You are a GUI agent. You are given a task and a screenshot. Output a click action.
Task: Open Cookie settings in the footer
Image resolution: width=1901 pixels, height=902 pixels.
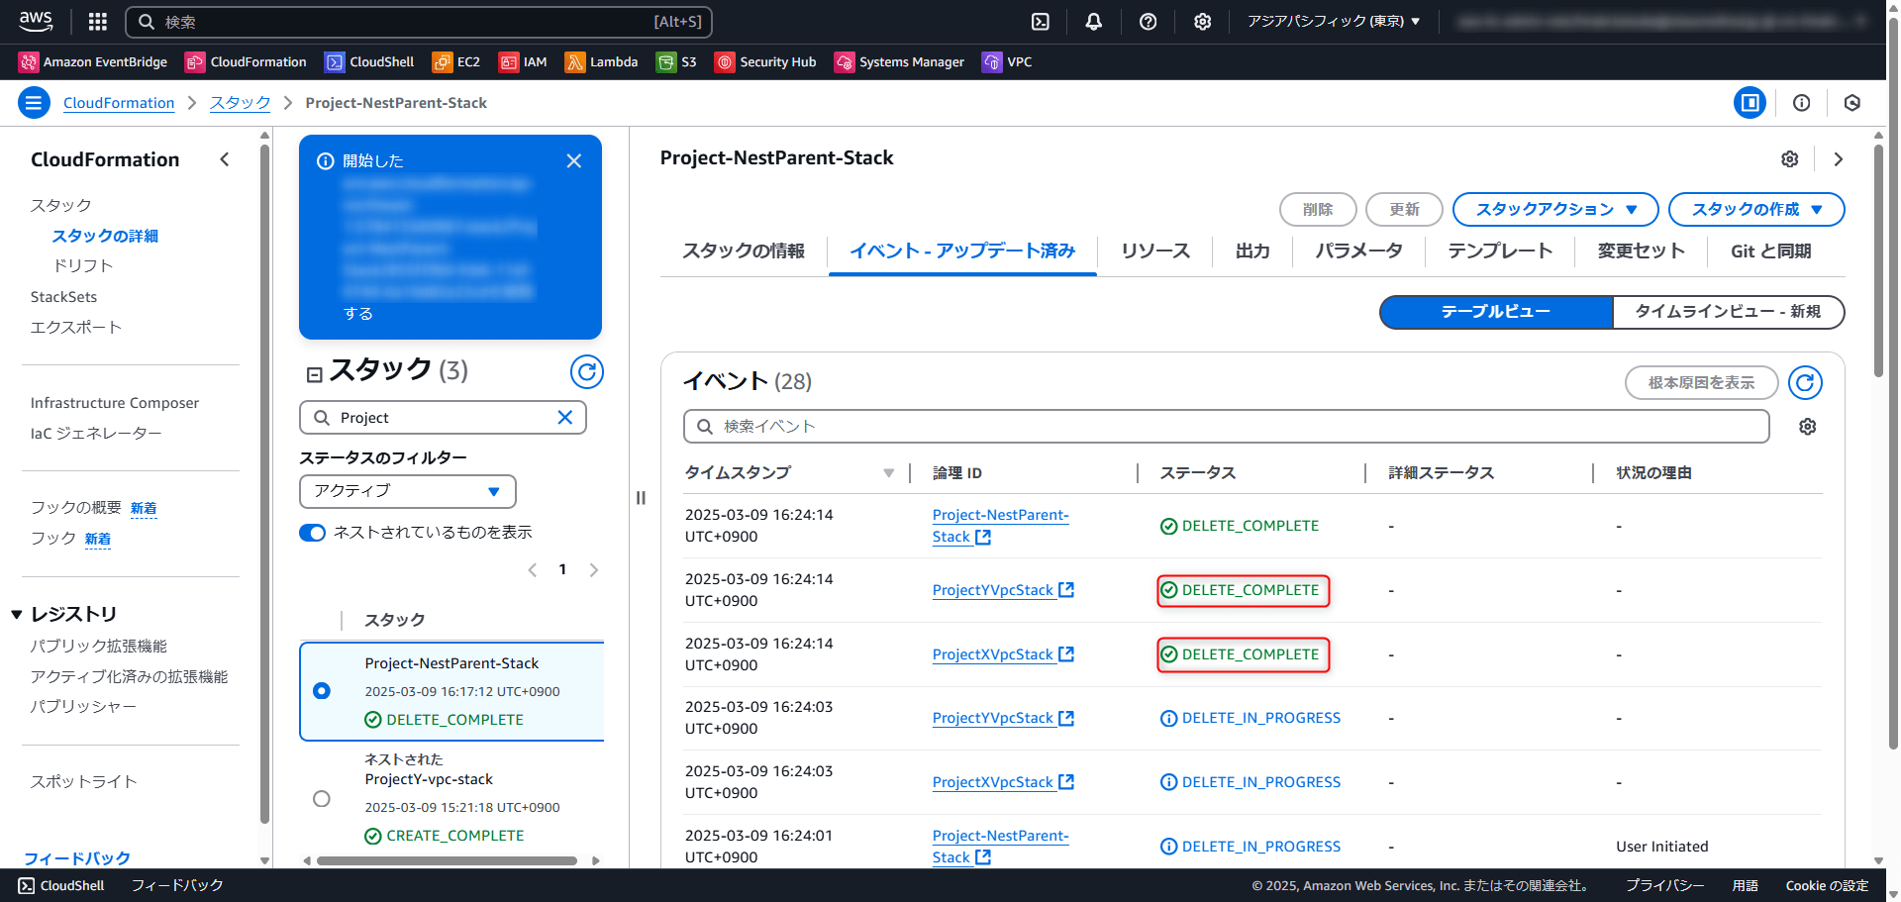pyautogui.click(x=1827, y=885)
